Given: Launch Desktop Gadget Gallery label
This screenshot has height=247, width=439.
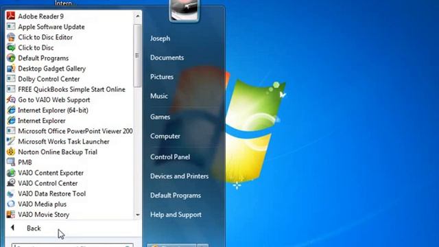Looking at the screenshot, I should click(52, 69).
